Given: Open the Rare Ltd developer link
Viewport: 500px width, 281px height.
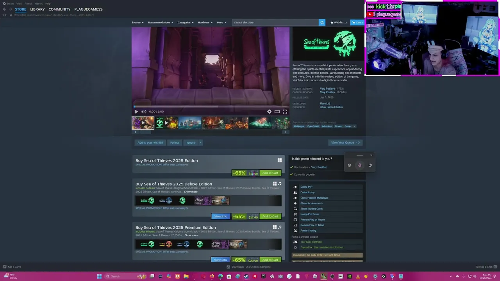Looking at the screenshot, I should pyautogui.click(x=325, y=103).
